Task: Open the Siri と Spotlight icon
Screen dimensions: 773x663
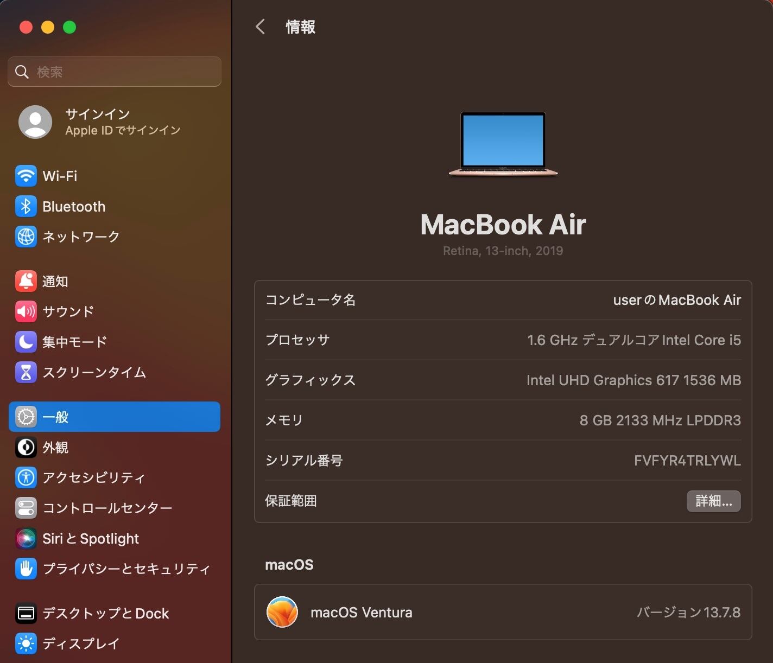Action: click(x=26, y=538)
